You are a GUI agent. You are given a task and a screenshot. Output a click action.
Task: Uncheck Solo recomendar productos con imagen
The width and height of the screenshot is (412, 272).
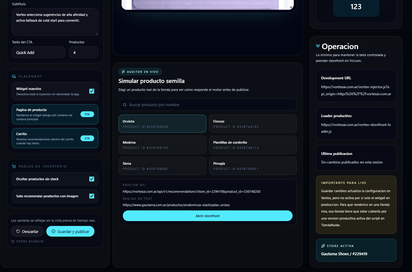92,196
